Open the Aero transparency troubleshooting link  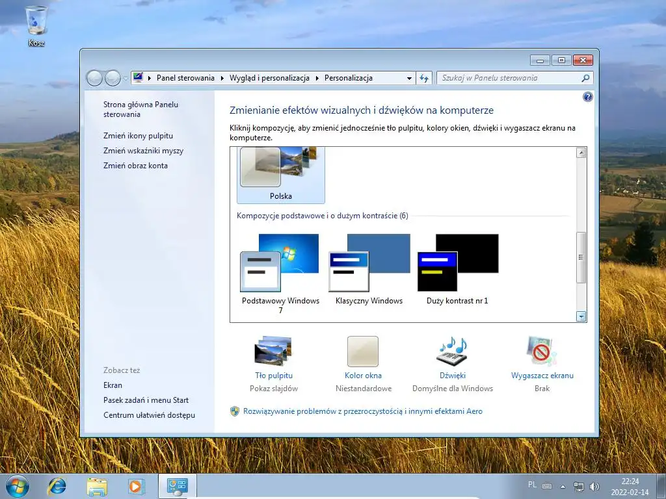click(363, 411)
